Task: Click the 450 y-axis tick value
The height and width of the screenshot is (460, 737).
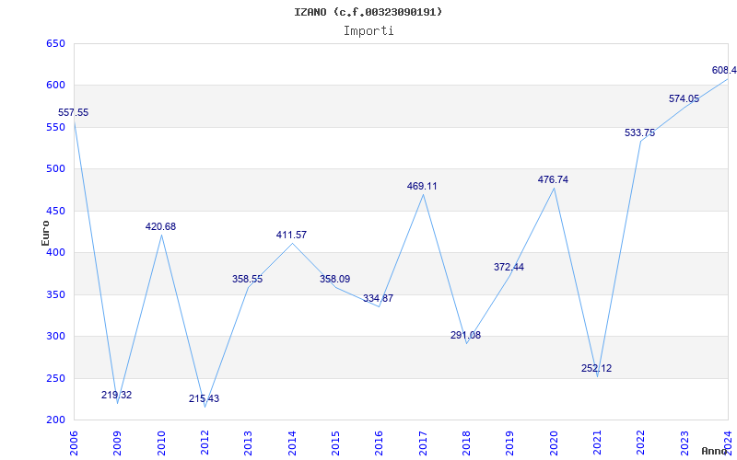Action: [x=55, y=212]
